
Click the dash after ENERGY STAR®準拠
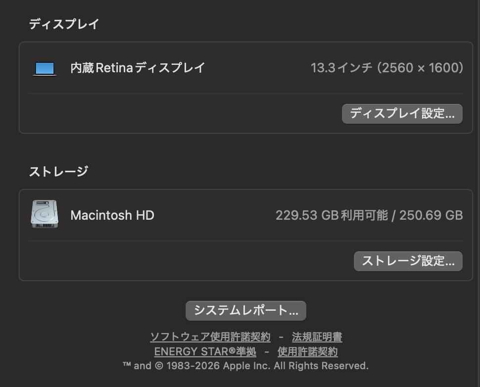point(267,352)
